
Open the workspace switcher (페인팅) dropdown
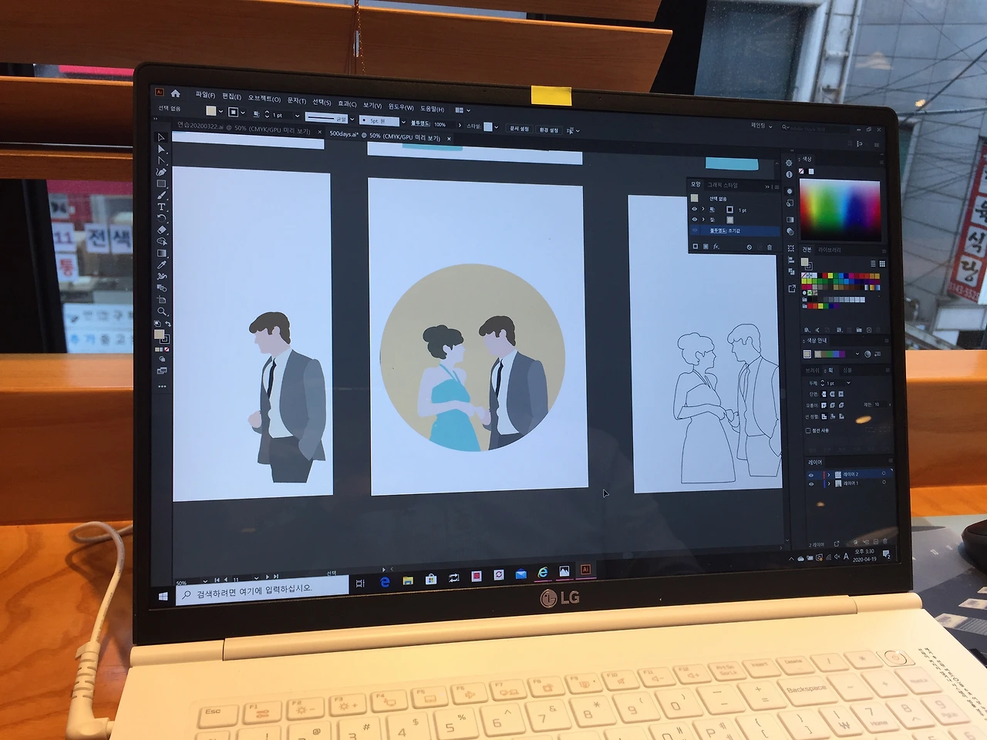(762, 126)
